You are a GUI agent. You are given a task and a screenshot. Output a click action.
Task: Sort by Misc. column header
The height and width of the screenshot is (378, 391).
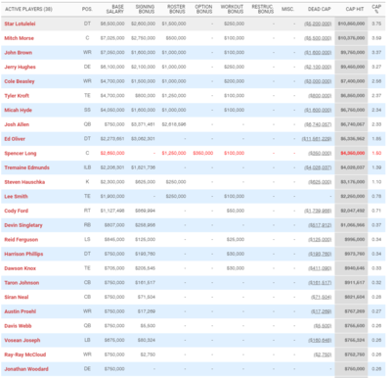point(287,9)
